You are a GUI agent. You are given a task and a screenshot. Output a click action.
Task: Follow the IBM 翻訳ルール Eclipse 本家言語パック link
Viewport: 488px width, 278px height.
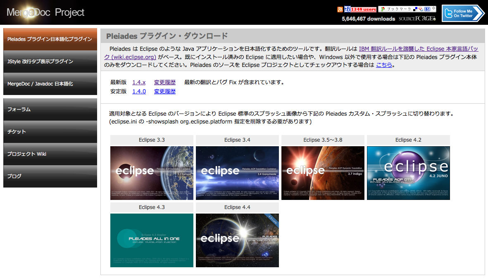[x=418, y=49]
